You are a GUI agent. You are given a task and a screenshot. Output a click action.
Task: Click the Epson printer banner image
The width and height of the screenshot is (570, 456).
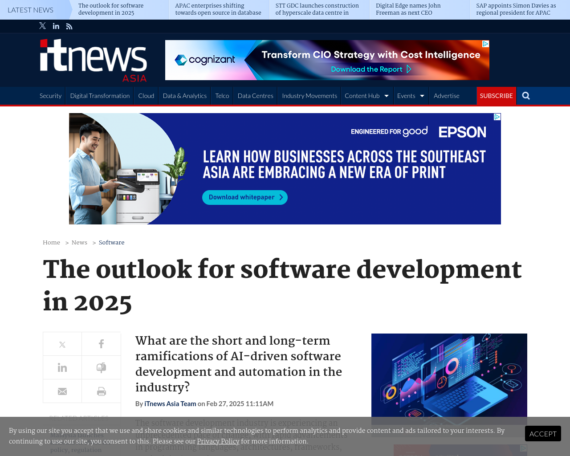point(285,169)
